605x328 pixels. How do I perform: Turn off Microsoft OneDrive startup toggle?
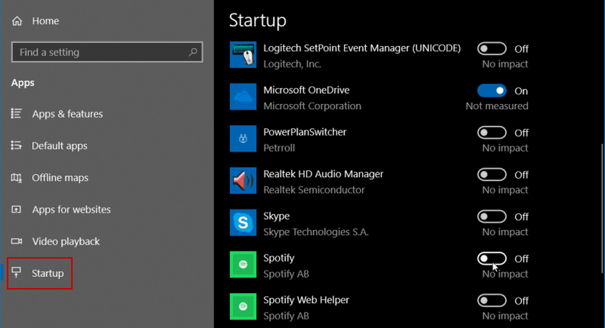tap(492, 91)
